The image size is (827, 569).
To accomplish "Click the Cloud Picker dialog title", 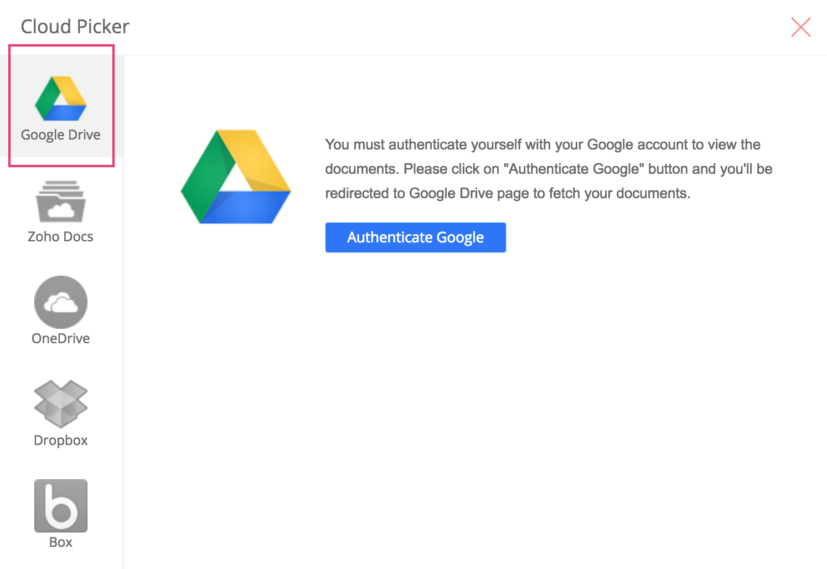I will tap(75, 27).
